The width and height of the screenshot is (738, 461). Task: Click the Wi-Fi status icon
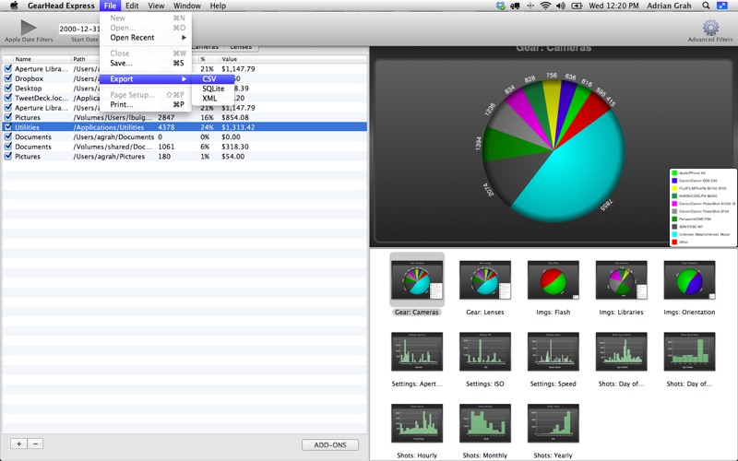(545, 6)
